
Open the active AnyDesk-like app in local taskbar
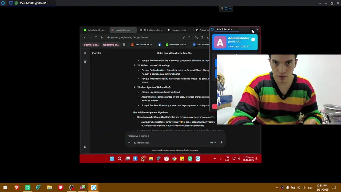pyautogui.click(x=94, y=187)
